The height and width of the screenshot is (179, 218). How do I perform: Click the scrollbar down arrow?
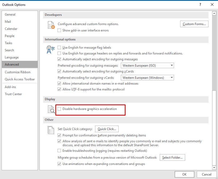pyautogui.click(x=214, y=167)
